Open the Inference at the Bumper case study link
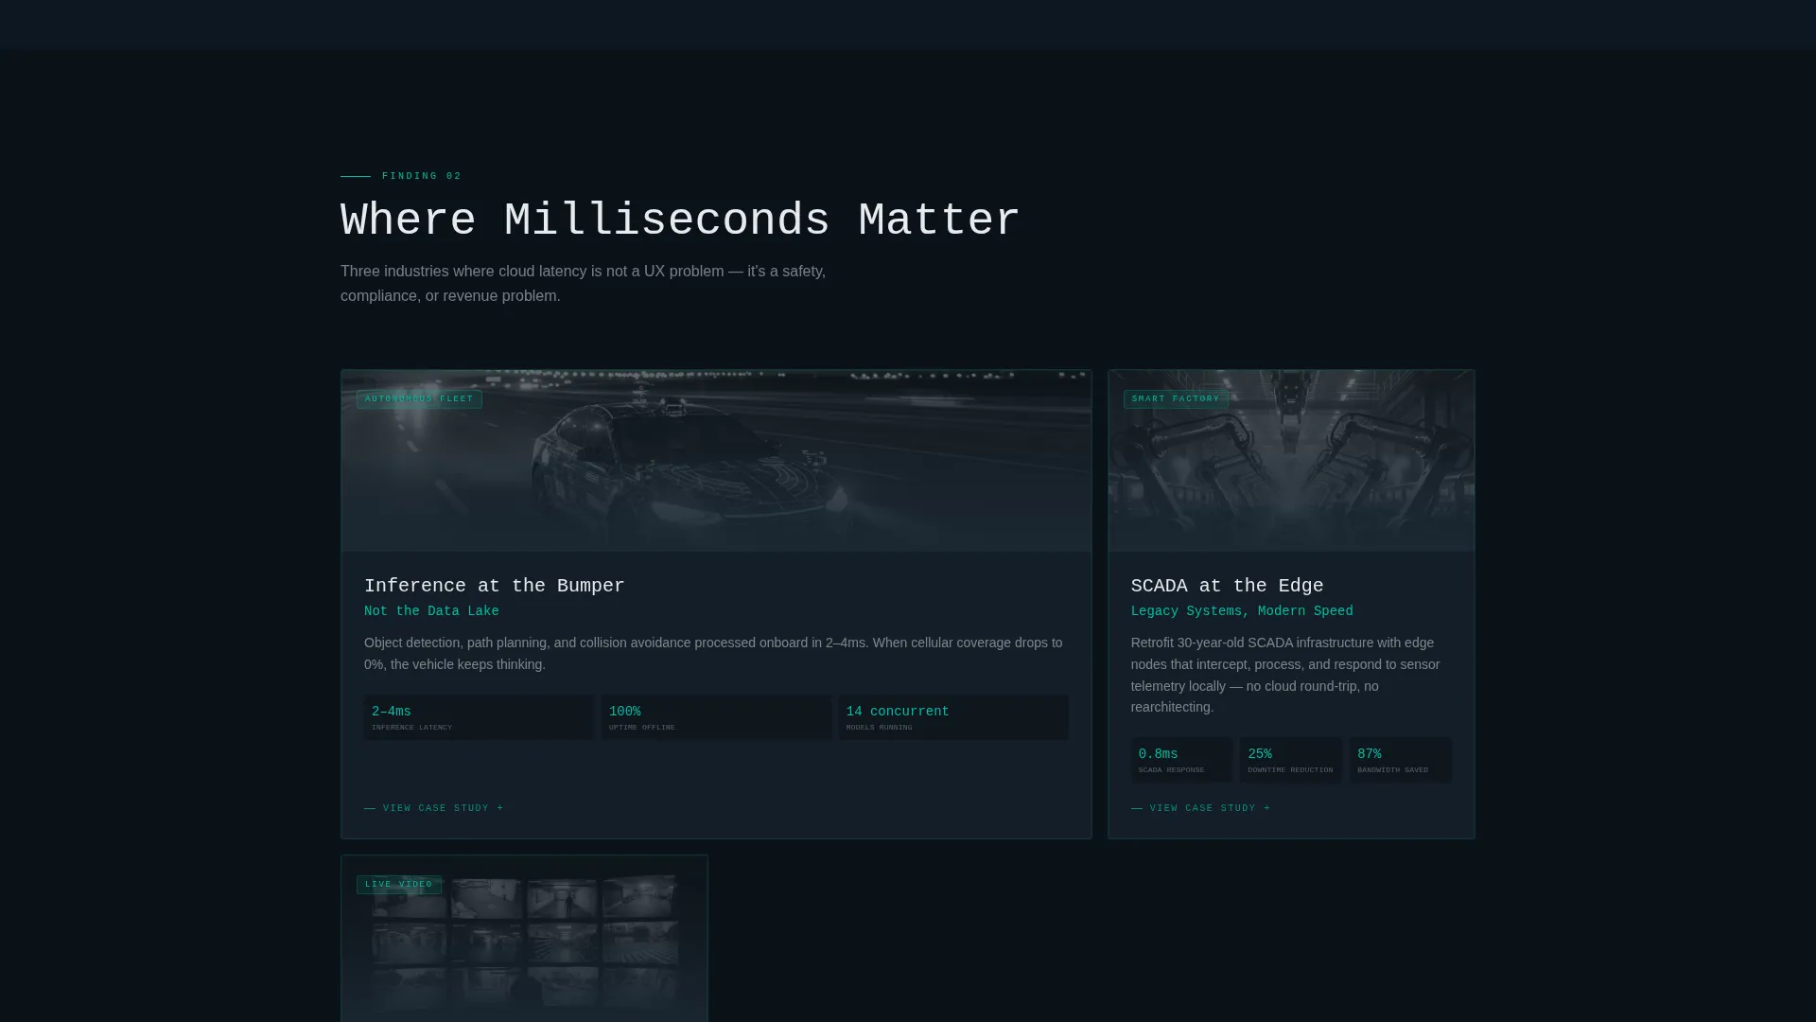The image size is (1816, 1022). click(434, 808)
